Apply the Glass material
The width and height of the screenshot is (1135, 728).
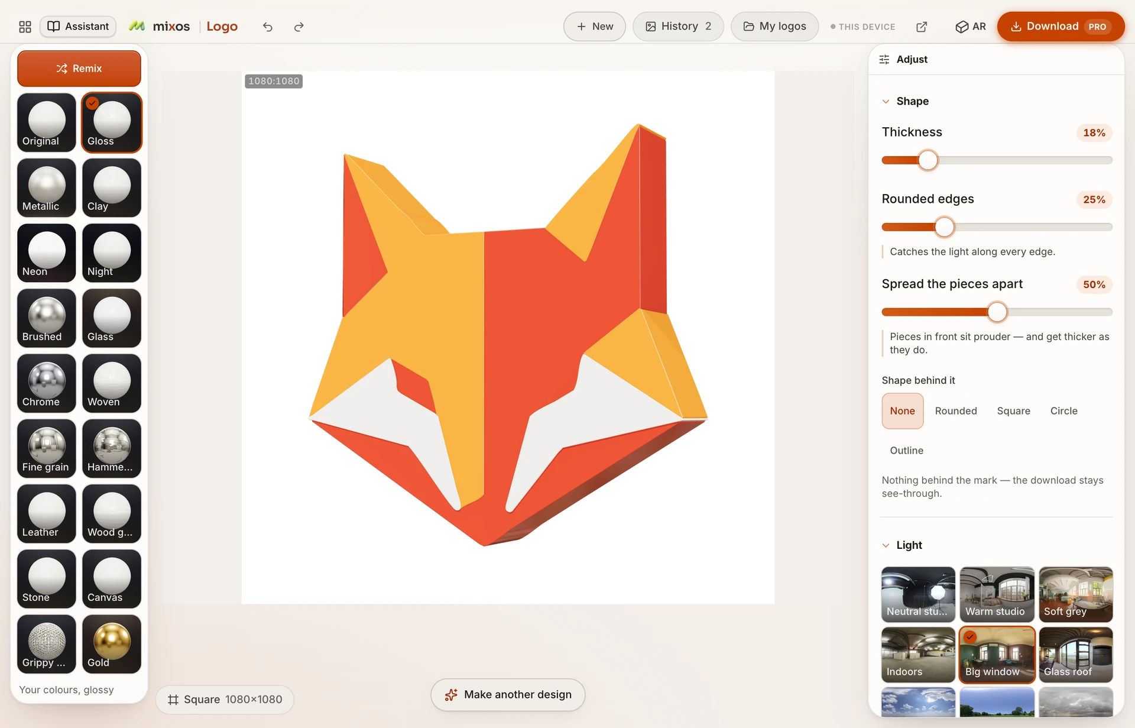112,318
